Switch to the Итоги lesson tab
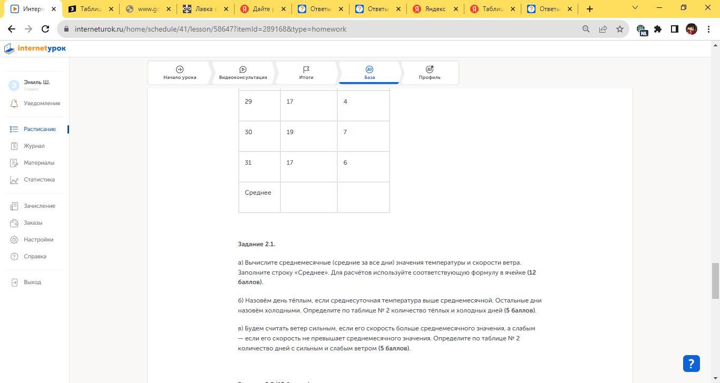The width and height of the screenshot is (720, 383). [x=306, y=73]
